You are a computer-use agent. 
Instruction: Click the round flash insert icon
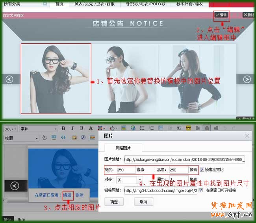click(x=83, y=138)
